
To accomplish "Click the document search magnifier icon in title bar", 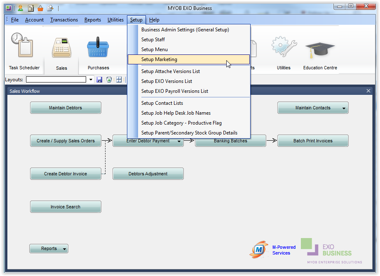I will (x=50, y=8).
